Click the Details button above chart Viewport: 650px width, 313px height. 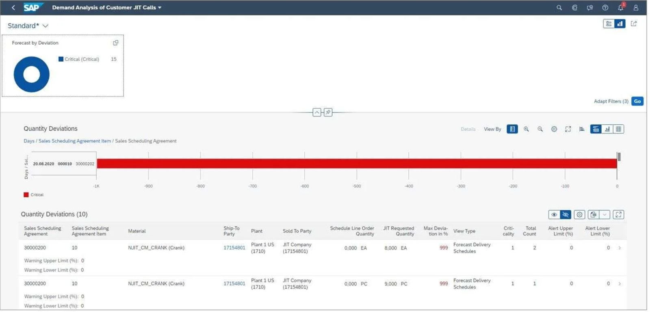coord(468,129)
